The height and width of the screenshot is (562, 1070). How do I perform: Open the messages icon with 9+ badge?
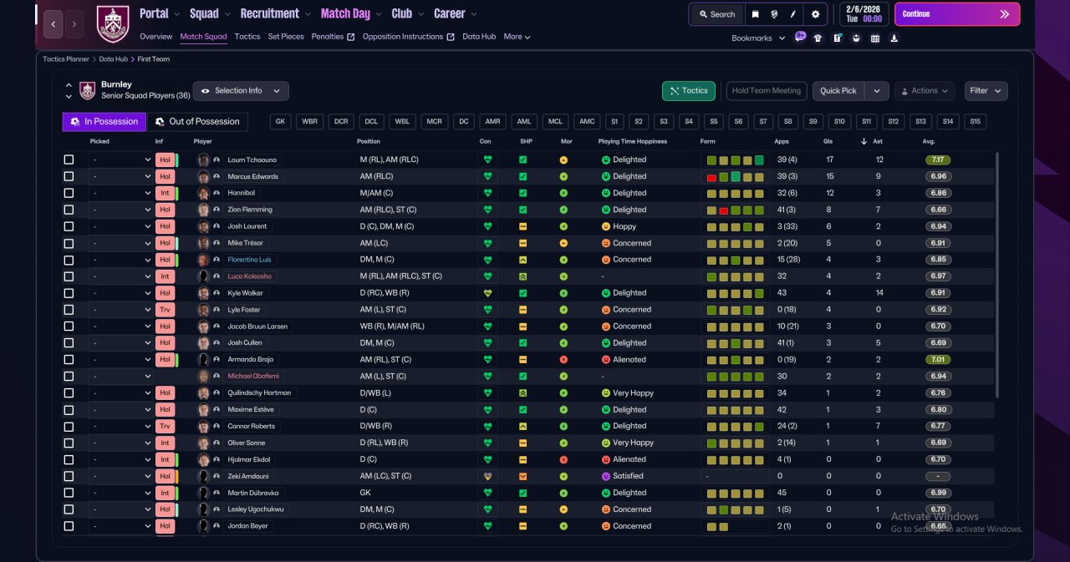800,38
